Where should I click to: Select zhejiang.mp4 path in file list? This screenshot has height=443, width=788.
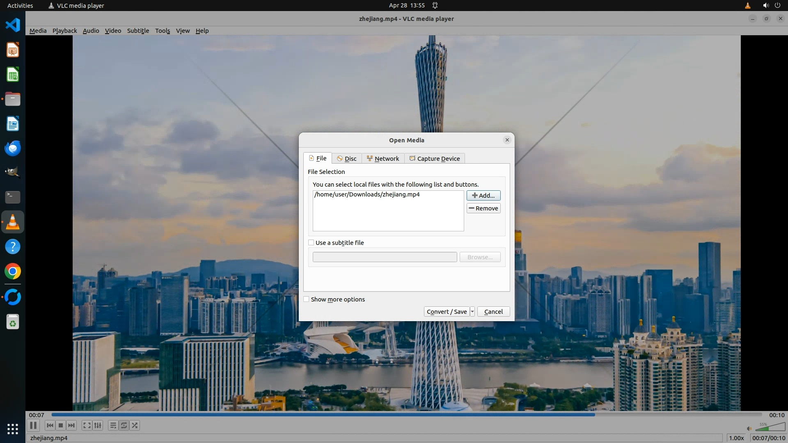(367, 194)
